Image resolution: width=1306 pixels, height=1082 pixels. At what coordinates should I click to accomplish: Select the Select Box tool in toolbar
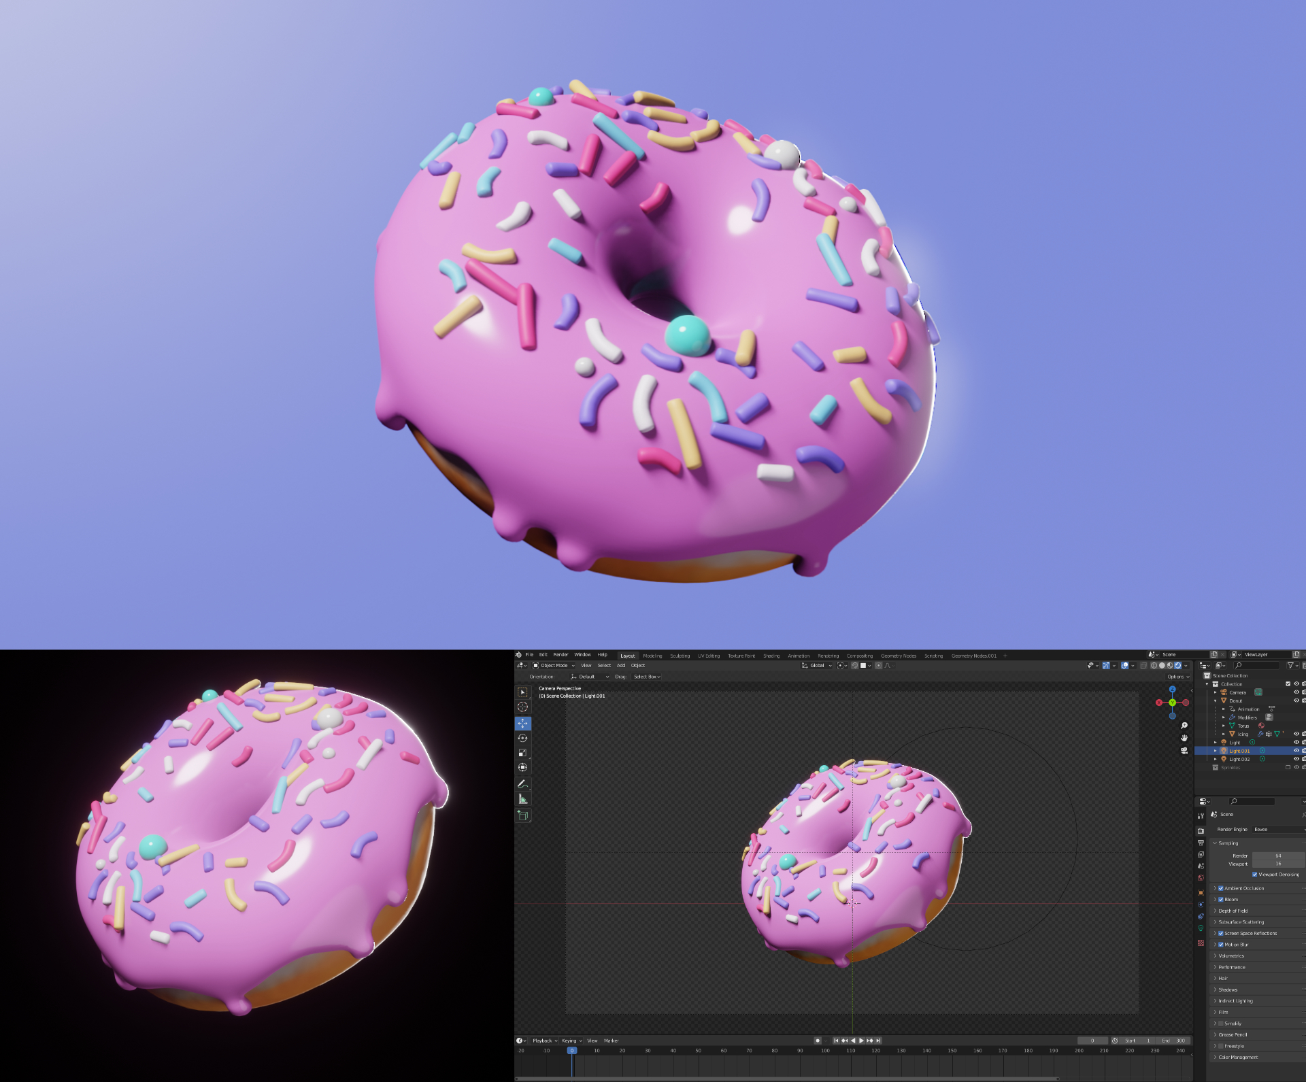[522, 692]
